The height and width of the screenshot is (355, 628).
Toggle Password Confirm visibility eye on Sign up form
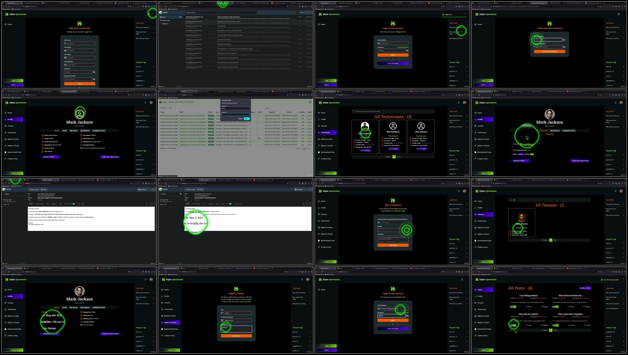94,79
